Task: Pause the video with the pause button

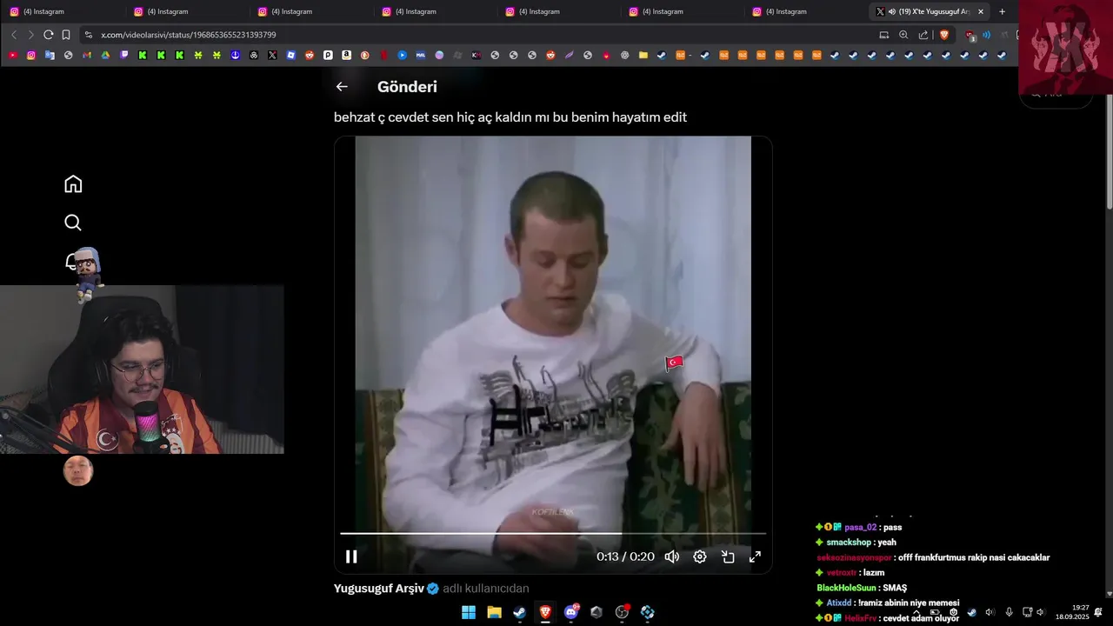Action: [x=351, y=556]
